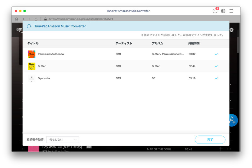
Task: Select the Butter song title
Action: point(42,66)
